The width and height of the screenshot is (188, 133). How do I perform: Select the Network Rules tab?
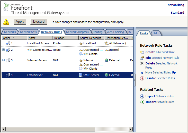(51, 32)
